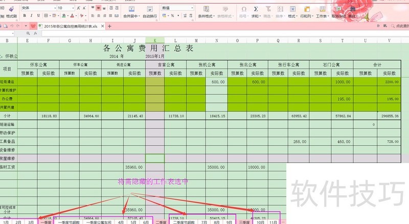Click the WPS home logo tab
This screenshot has width=409, height=224.
click(x=33, y=26)
